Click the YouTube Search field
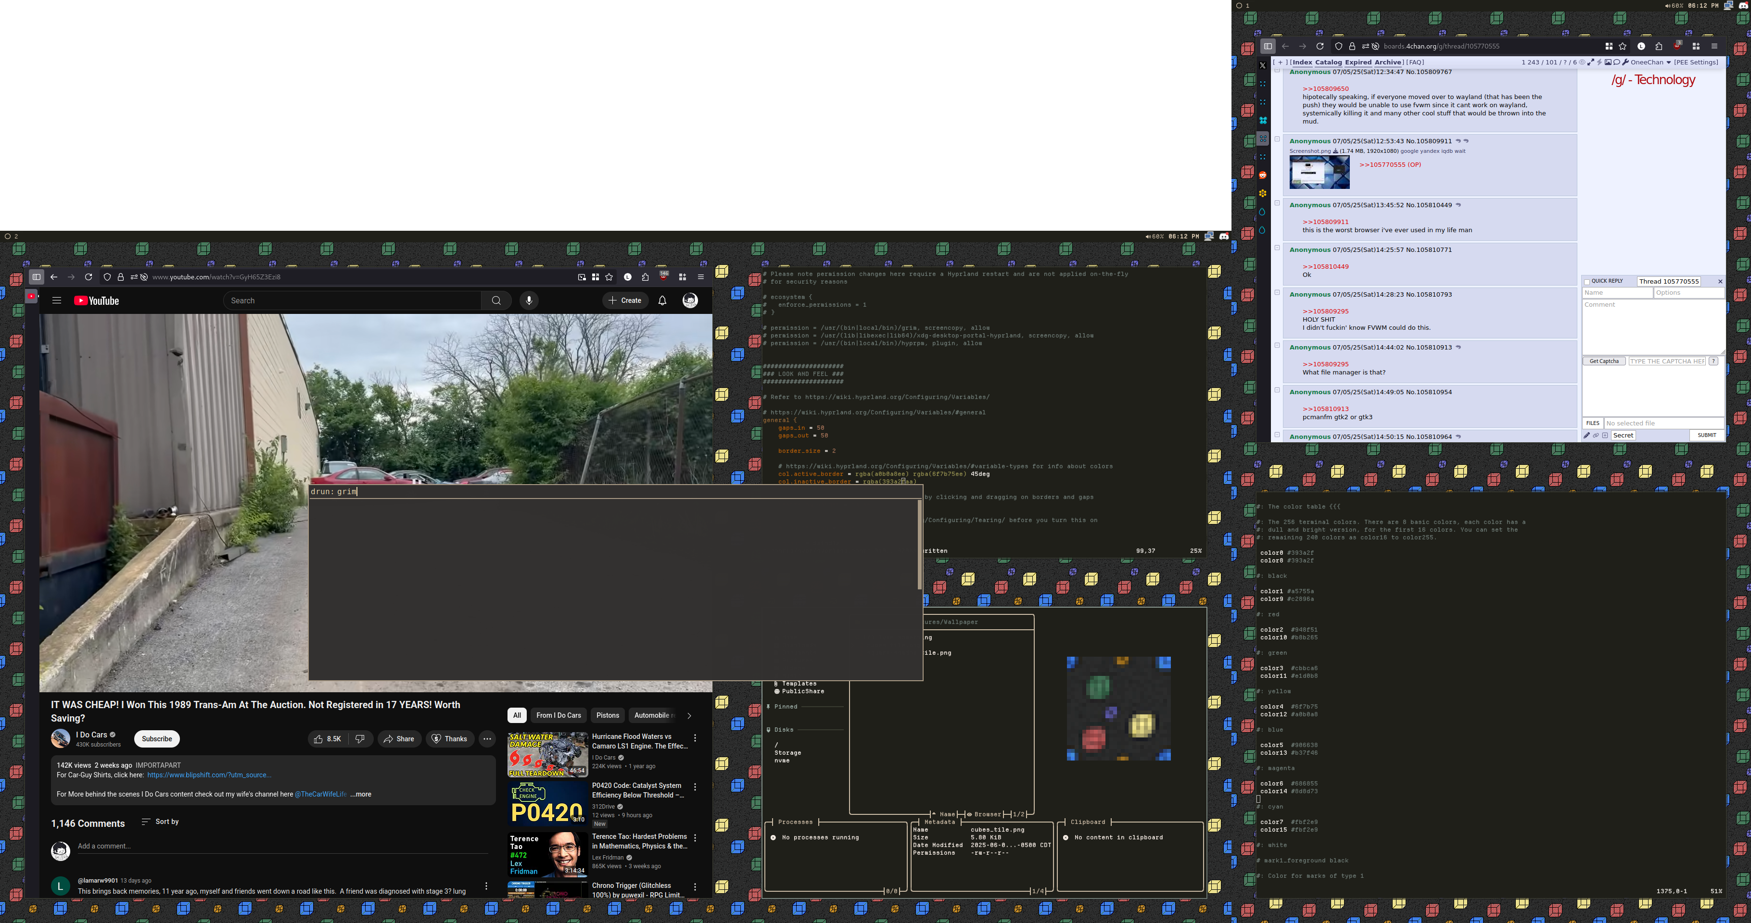 (352, 300)
